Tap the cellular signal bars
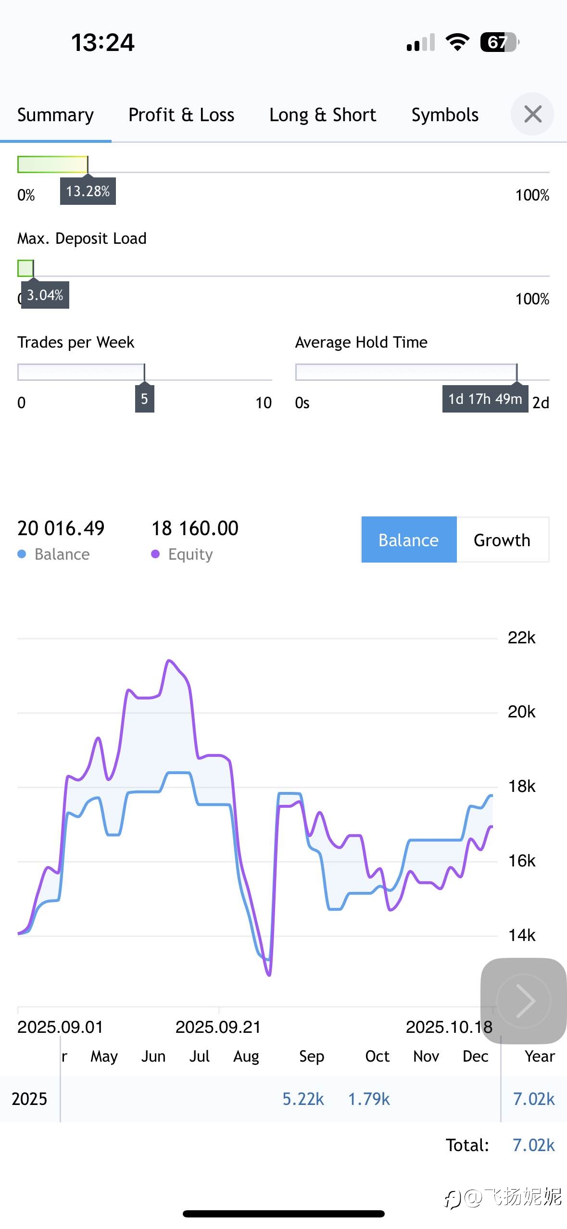567x1229 pixels. (x=420, y=42)
